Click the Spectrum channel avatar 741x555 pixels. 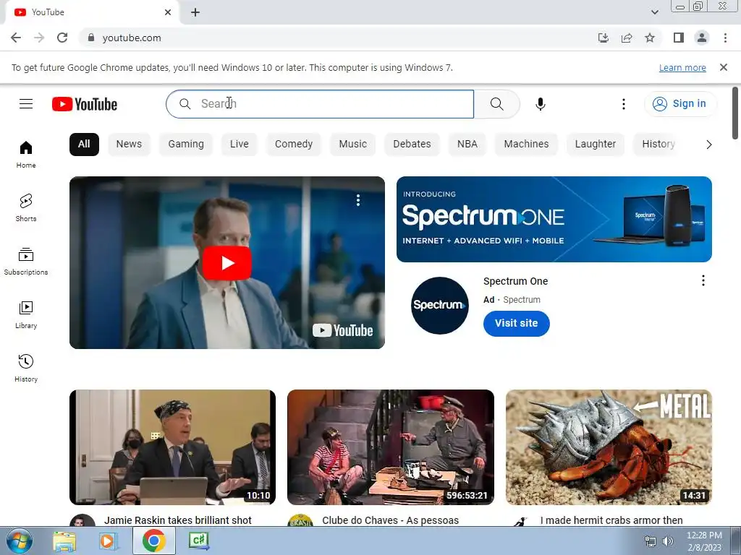pos(439,306)
